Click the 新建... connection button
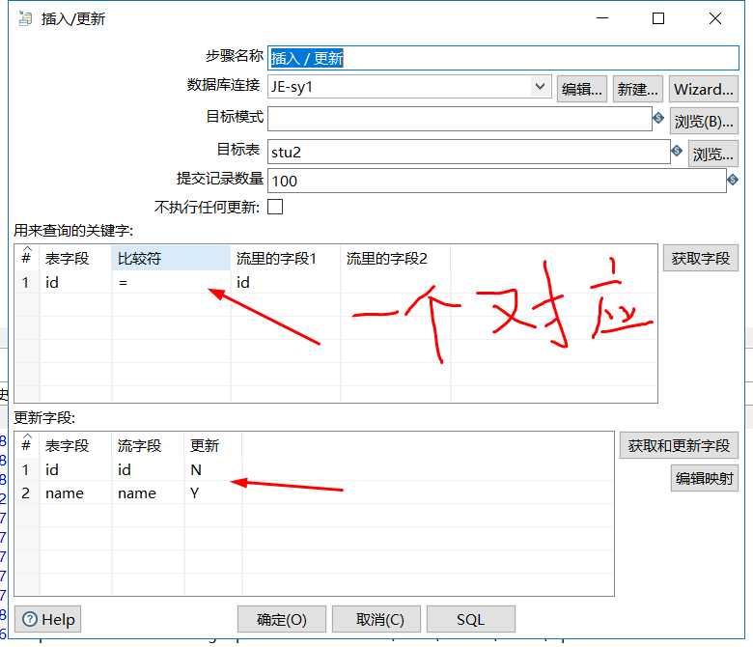 pyautogui.click(x=638, y=89)
